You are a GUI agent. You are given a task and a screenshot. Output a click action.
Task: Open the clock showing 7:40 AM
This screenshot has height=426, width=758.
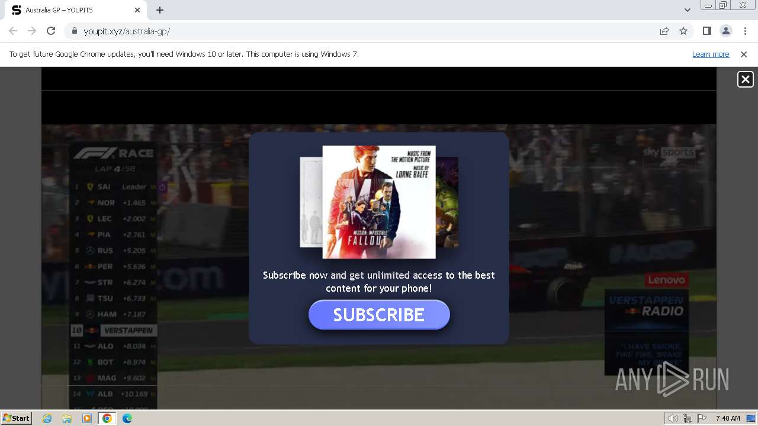coord(728,418)
